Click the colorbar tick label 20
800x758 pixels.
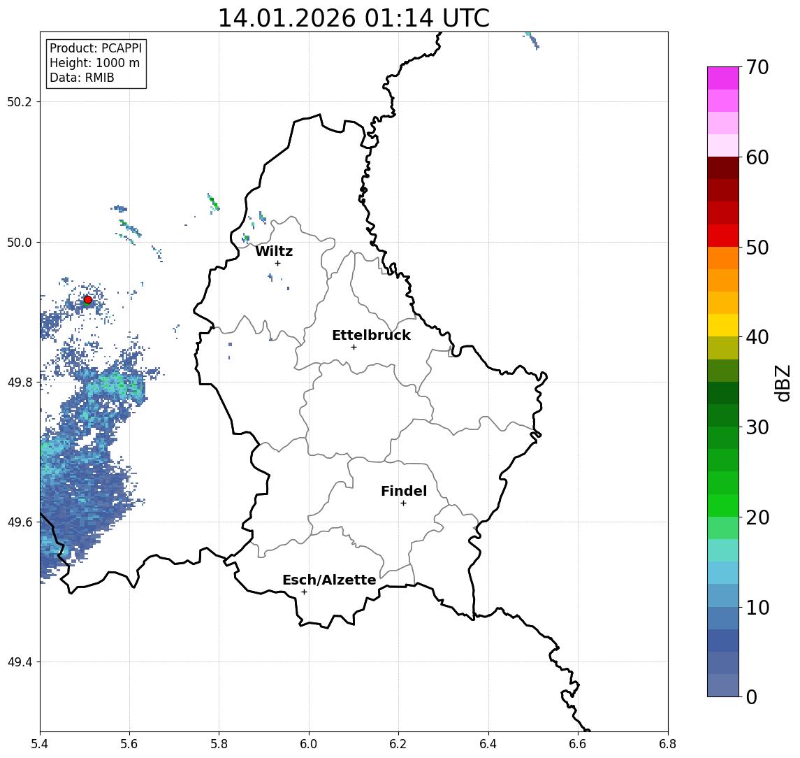[757, 517]
